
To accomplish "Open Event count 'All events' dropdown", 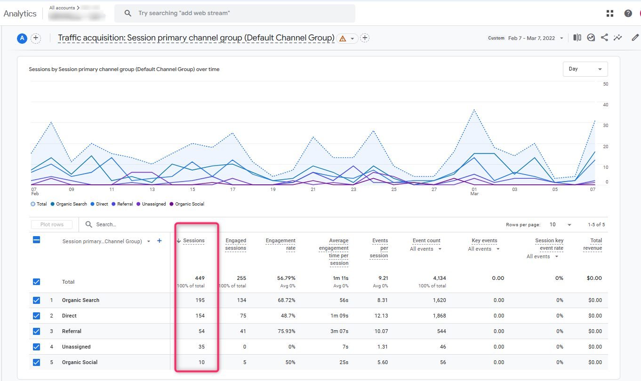I will [x=425, y=249].
